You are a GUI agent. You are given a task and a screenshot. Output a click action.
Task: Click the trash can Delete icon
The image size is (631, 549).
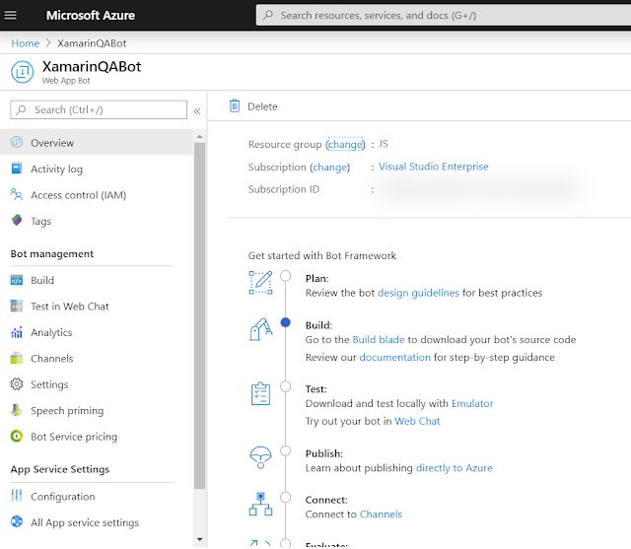tap(235, 105)
